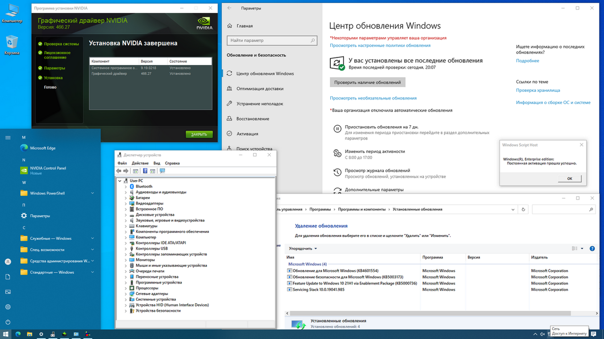Open Действие menu in Device Manager

(x=140, y=163)
